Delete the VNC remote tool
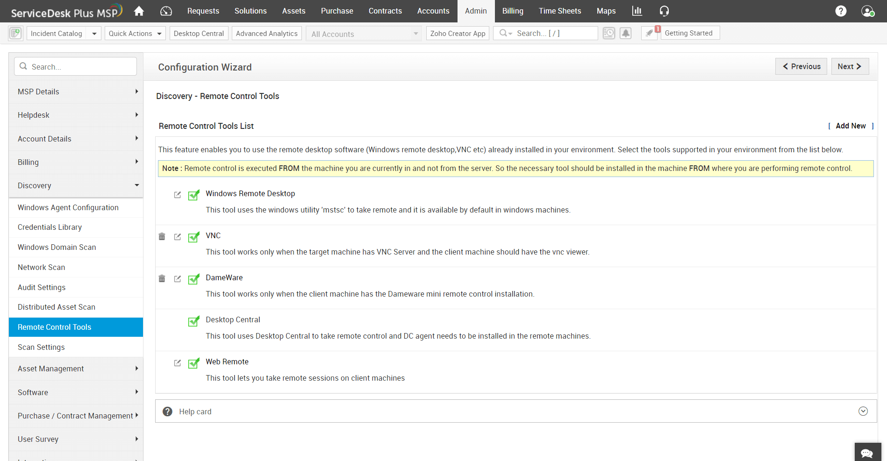 (x=162, y=237)
